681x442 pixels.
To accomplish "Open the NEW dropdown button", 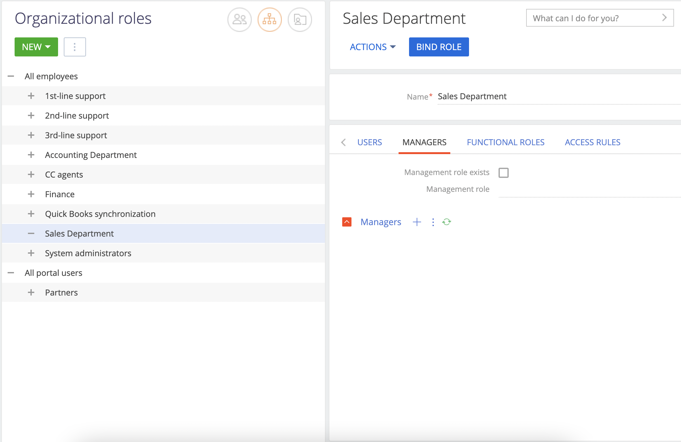I will pyautogui.click(x=36, y=47).
